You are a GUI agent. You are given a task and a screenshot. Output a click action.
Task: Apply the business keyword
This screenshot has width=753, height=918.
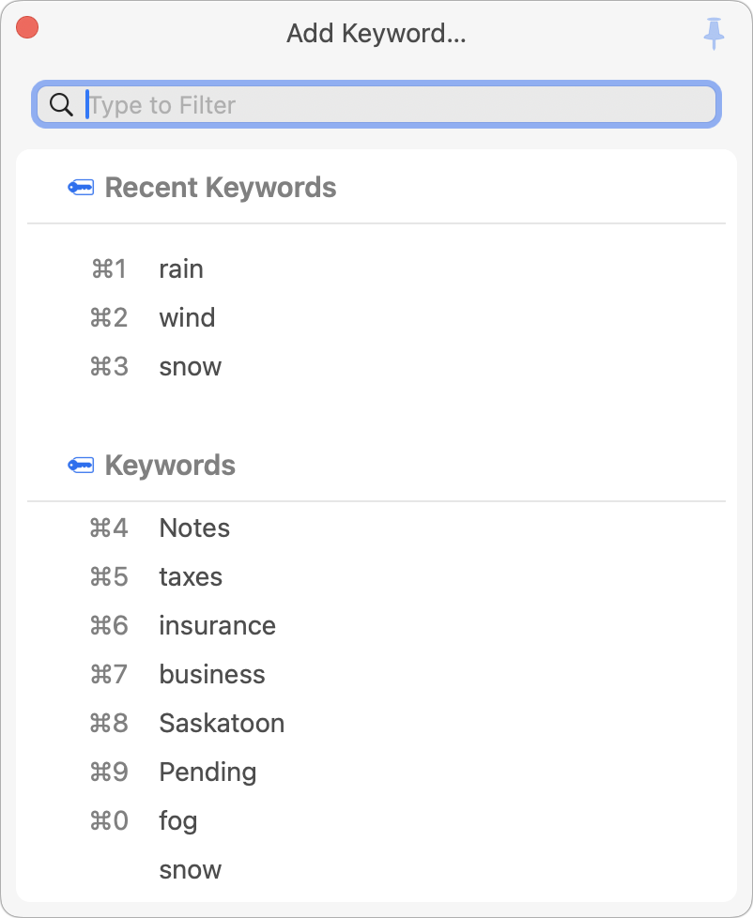coord(212,675)
